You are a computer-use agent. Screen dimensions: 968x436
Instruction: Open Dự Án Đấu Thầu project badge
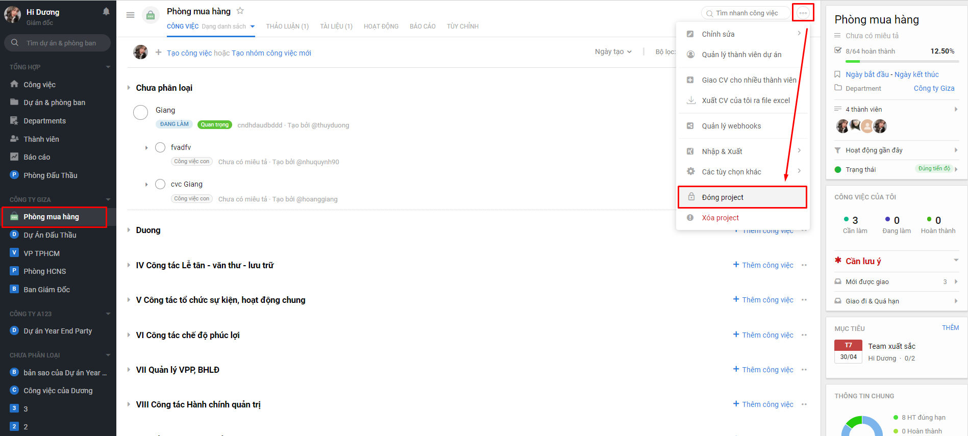(14, 235)
